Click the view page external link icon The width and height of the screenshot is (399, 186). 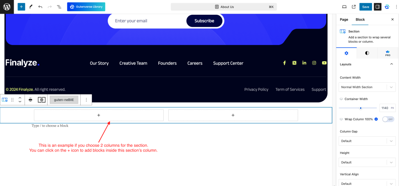click(354, 7)
